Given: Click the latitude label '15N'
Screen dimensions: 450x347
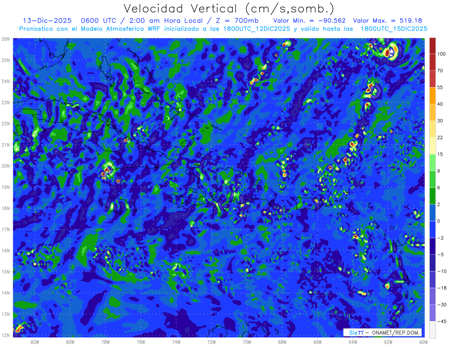Looking at the screenshot, I should (x=6, y=271).
